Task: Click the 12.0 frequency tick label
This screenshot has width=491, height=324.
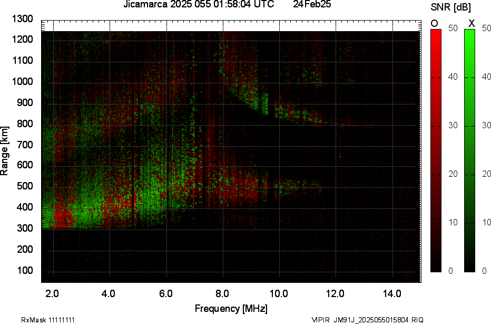Action: tap(335, 293)
